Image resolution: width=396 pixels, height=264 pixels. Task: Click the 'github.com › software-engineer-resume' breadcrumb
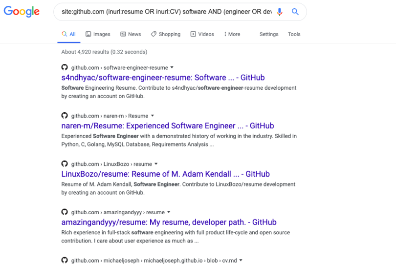pyautogui.click(x=119, y=67)
